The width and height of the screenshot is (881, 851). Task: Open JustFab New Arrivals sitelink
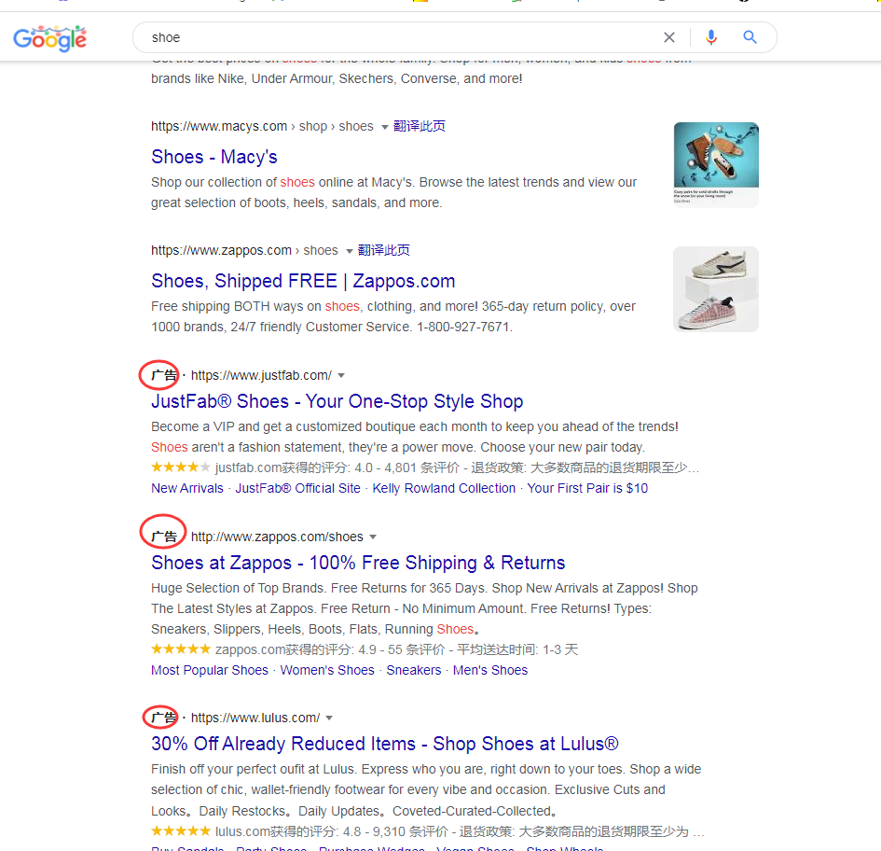[x=187, y=488]
